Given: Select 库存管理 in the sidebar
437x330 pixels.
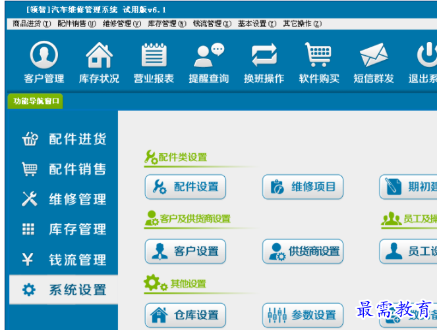Looking at the screenshot, I should point(64,229).
